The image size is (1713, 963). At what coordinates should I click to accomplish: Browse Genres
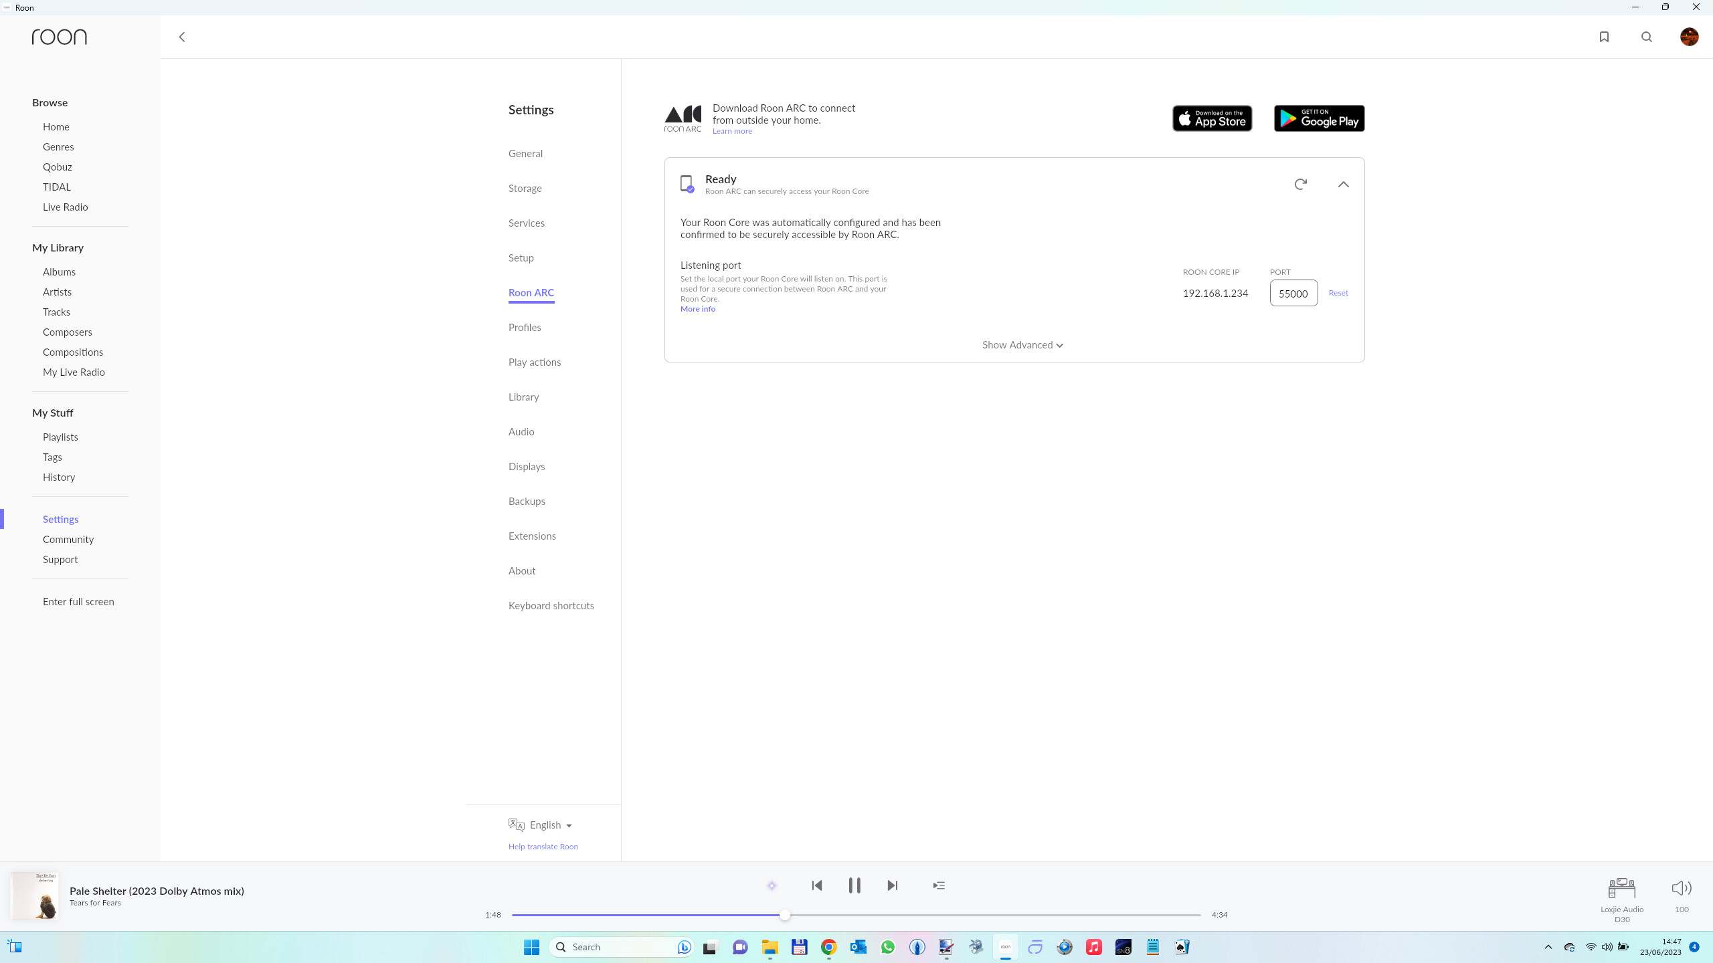58,147
